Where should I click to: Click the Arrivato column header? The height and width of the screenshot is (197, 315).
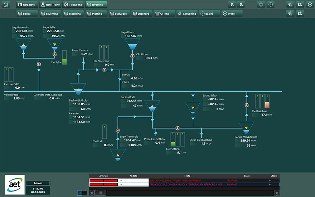pos(103,176)
